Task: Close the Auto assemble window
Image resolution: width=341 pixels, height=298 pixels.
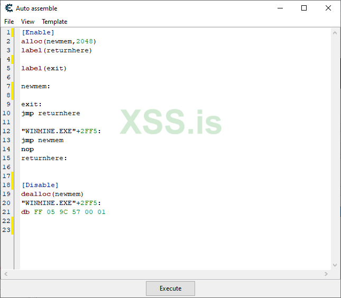Action: [x=328, y=8]
